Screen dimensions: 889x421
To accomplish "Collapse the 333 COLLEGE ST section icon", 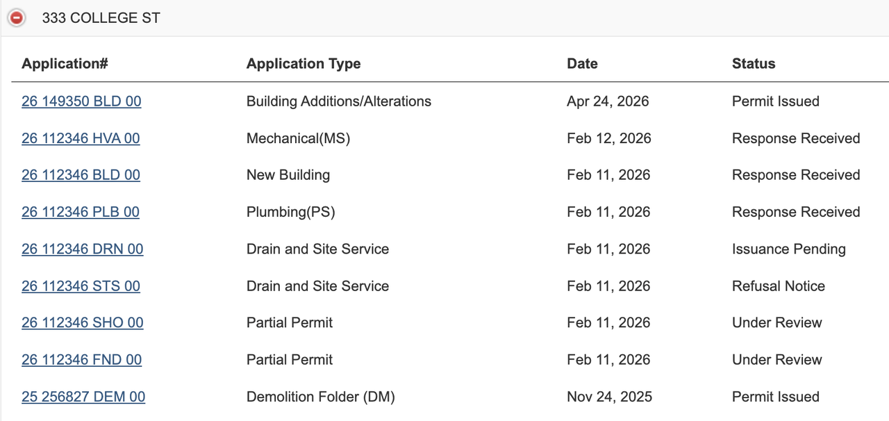I will [16, 18].
